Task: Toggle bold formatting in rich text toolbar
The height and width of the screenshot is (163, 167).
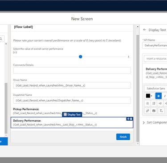Action: coord(159,96)
